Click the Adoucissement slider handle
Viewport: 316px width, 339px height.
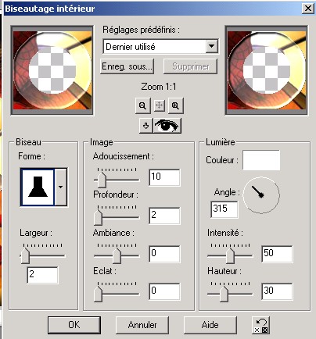(102, 180)
